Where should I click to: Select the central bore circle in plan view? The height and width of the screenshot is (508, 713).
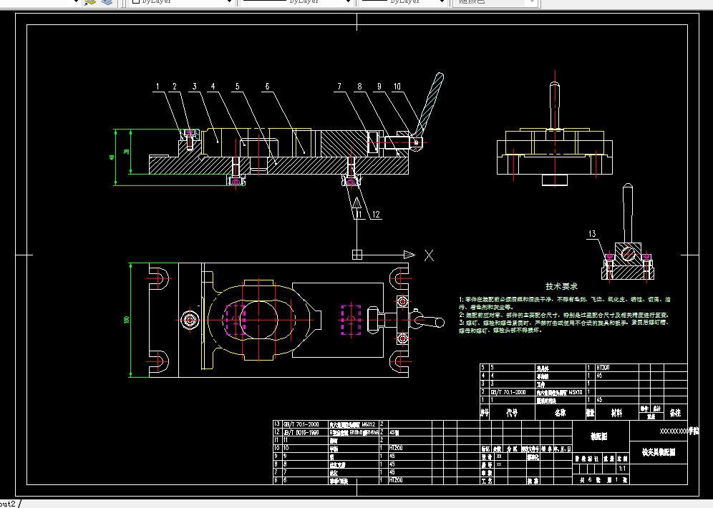tap(258, 320)
